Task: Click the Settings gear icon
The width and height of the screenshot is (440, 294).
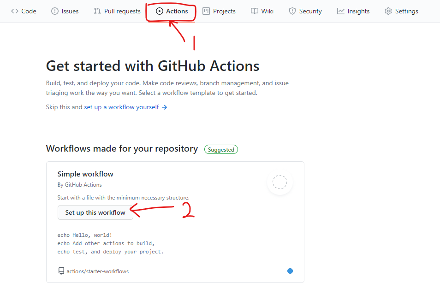Action: (388, 11)
